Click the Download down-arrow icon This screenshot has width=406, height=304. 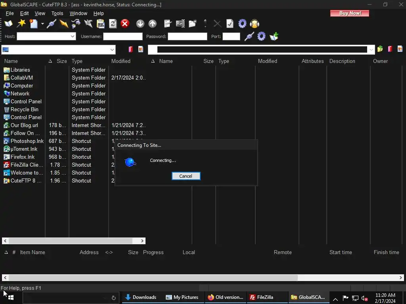(x=140, y=24)
